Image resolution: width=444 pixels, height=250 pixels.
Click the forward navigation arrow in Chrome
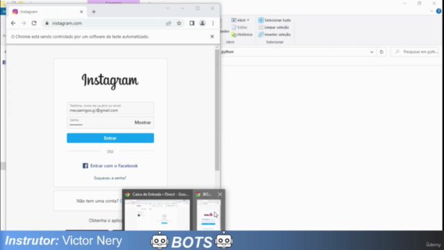click(x=24, y=23)
